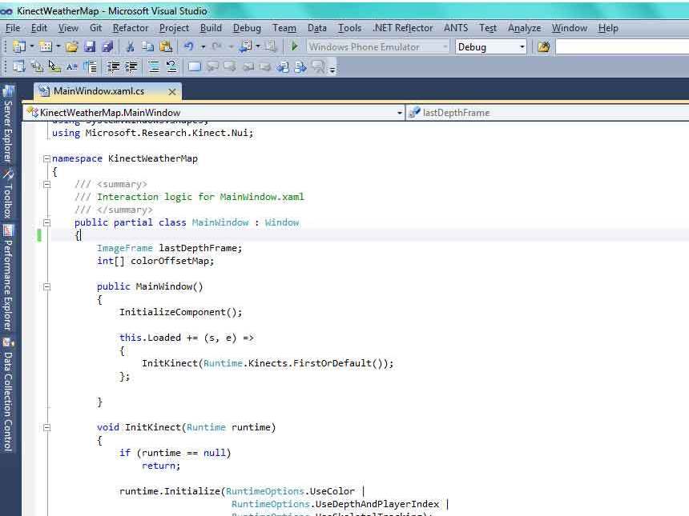Open the Refactor menu
689x516 pixels.
pos(131,28)
